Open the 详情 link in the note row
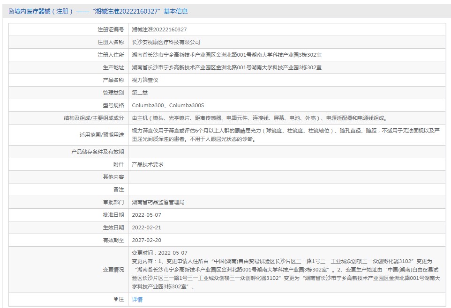Viewport: 451px width, 308px height. [x=137, y=300]
